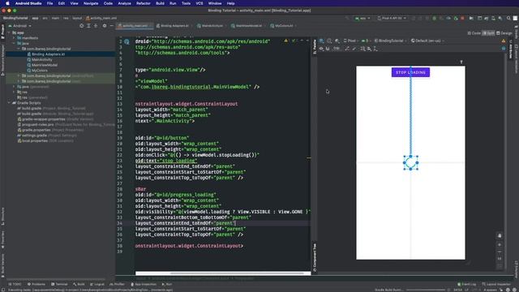Viewport: 519px width, 292px height.
Task: Switch editor to Design view mode
Action: (x=504, y=33)
